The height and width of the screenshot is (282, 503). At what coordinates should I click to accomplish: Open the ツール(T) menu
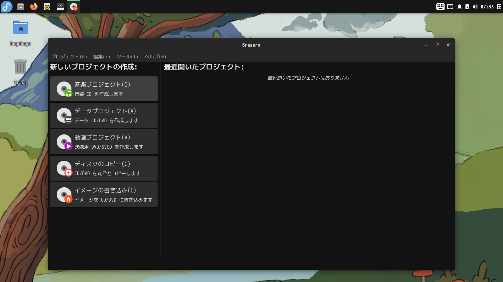tap(127, 57)
